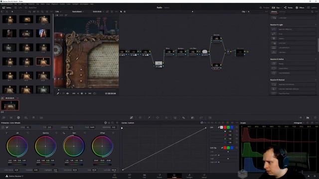The image size is (319, 179).
Task: Reset the Lift color wheel
Action: pyautogui.click(x=28, y=133)
